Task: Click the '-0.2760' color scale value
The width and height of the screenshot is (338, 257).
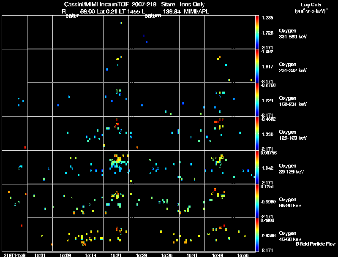Action: pos(268,85)
